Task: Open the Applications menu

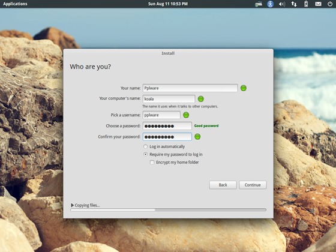Action: [15, 4]
